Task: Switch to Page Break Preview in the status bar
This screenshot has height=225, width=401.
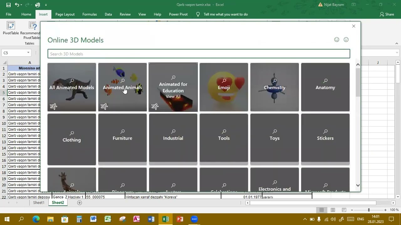Action: tap(344, 210)
